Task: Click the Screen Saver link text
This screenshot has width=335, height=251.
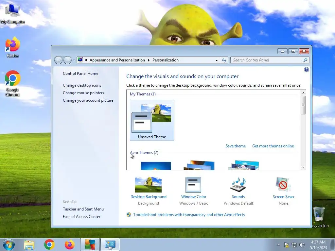Action: click(284, 196)
